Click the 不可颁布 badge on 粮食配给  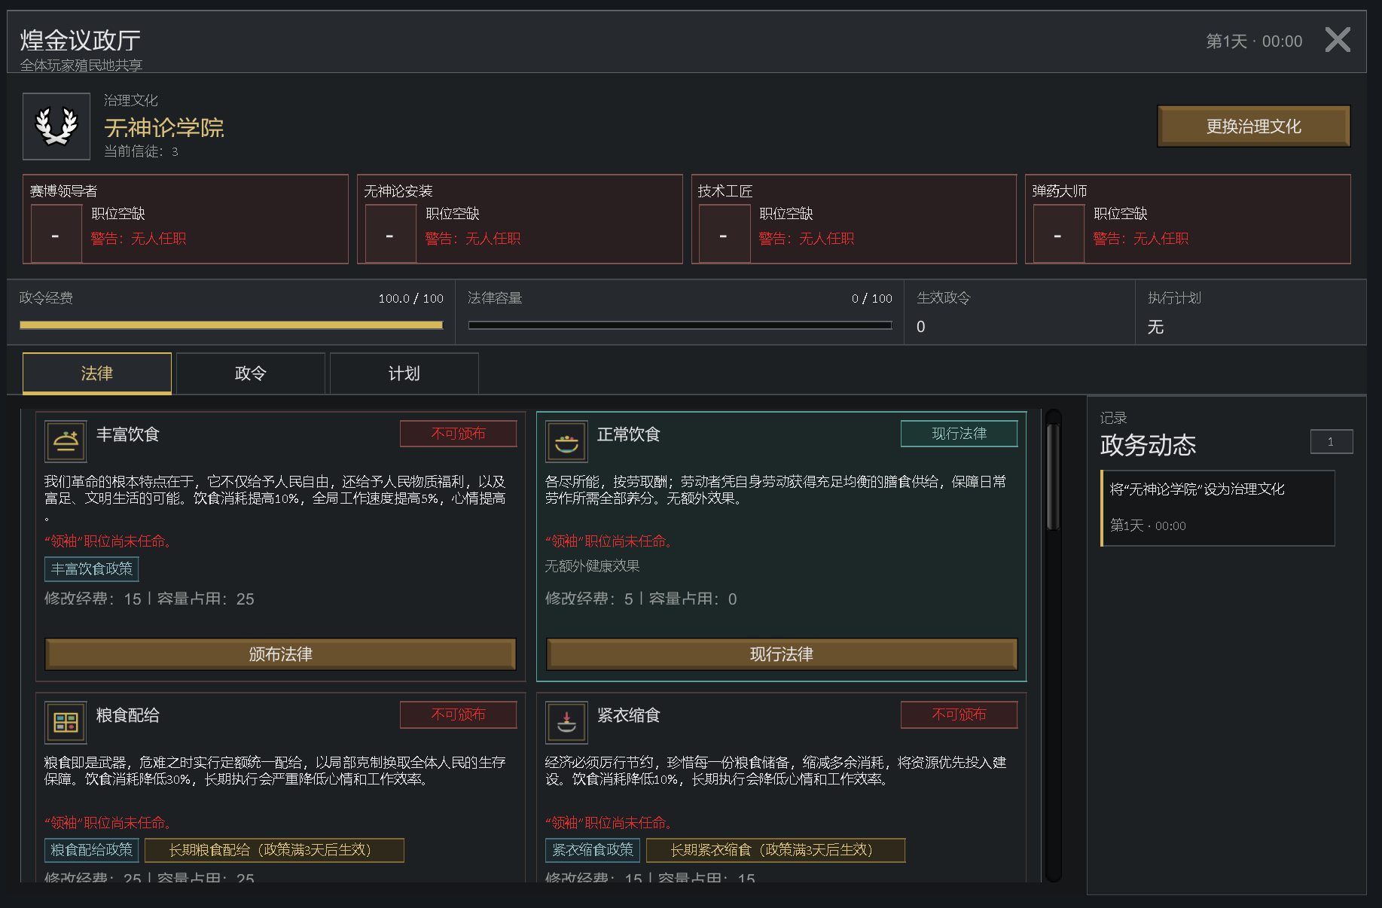click(459, 715)
